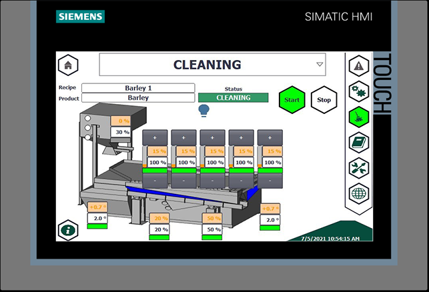Edit the left 2.0 ° angle setpoint
Viewport: 429px width, 292px height.
pyautogui.click(x=97, y=219)
